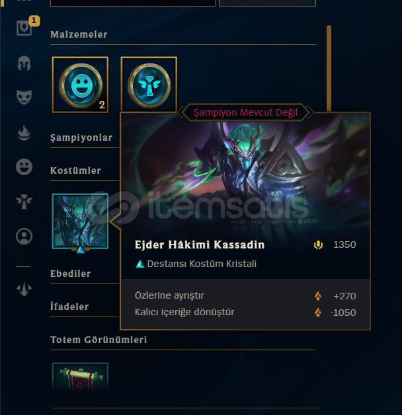Select the banner totem shard thumbnail
The width and height of the screenshot is (402, 415).
[x=80, y=377]
